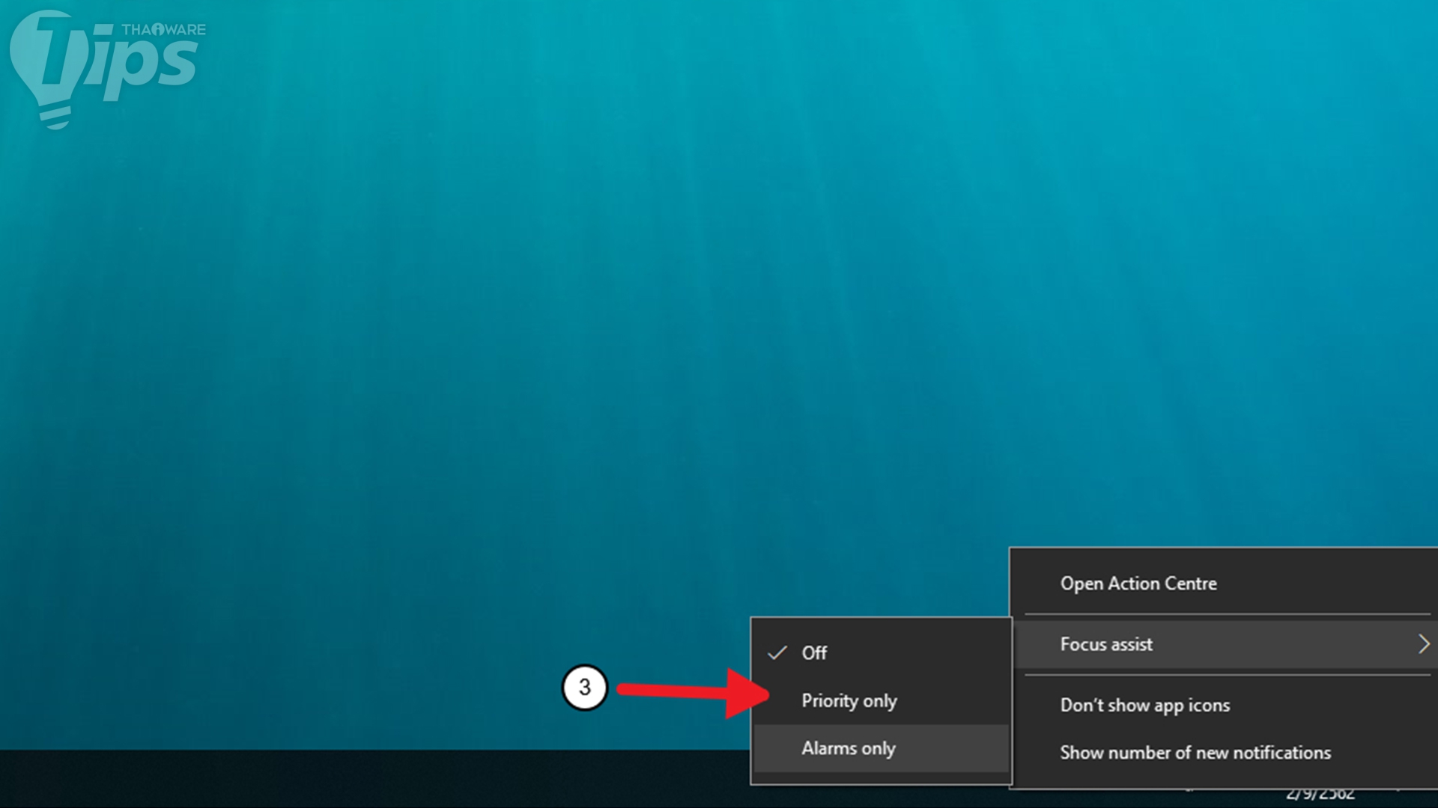This screenshot has height=808, width=1438.
Task: Click an empty area of the taskbar
Action: (374, 778)
